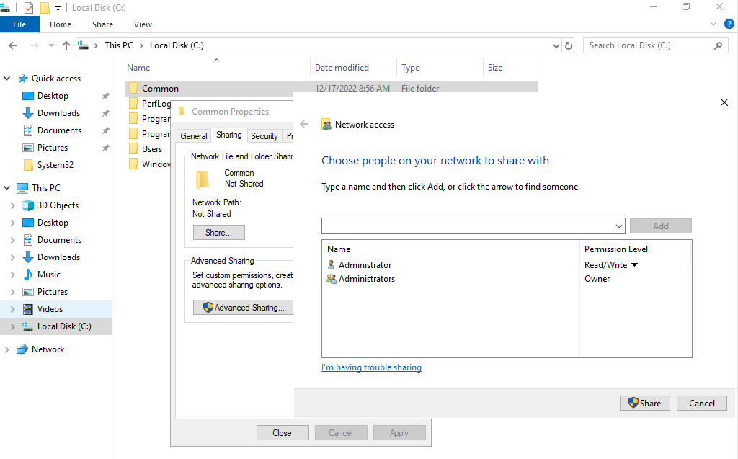The width and height of the screenshot is (738, 459).
Task: Go up one folder level arrow
Action: point(66,45)
